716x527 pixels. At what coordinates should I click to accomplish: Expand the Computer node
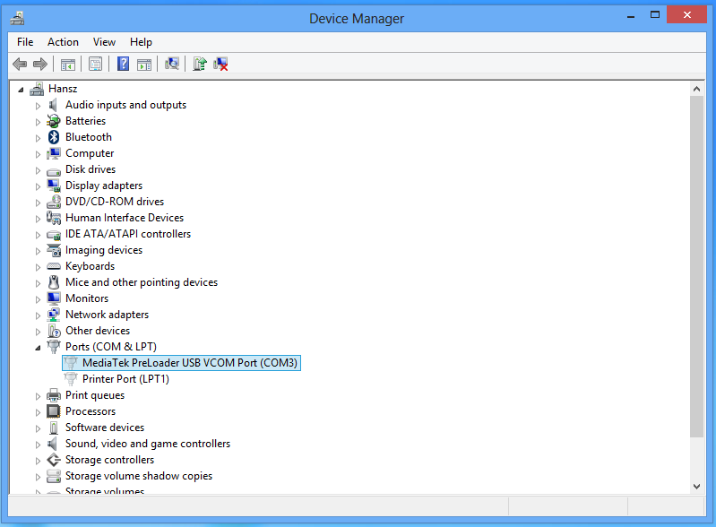[38, 154]
